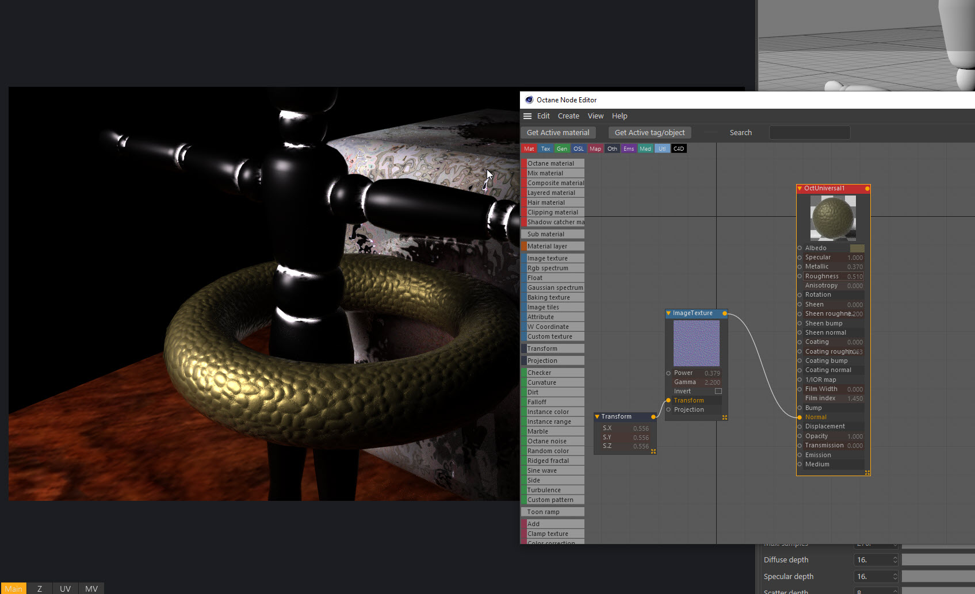Toggle the Tex node category filter
The width and height of the screenshot is (975, 594).
(x=546, y=149)
